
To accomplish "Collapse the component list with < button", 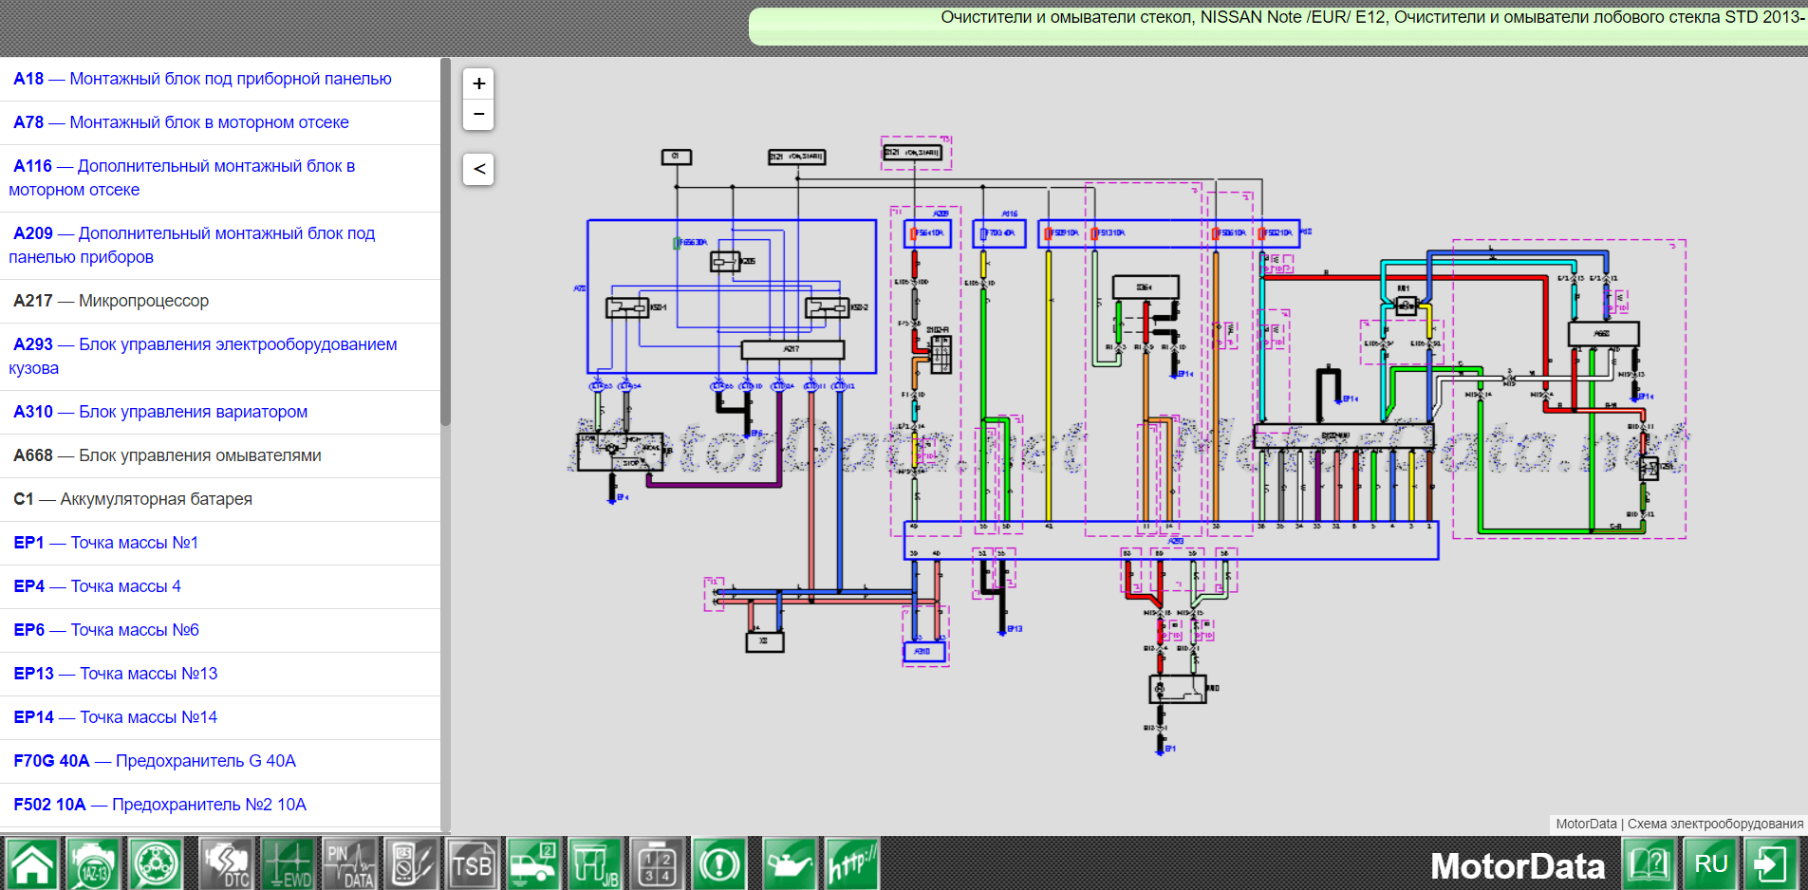I will click(479, 169).
